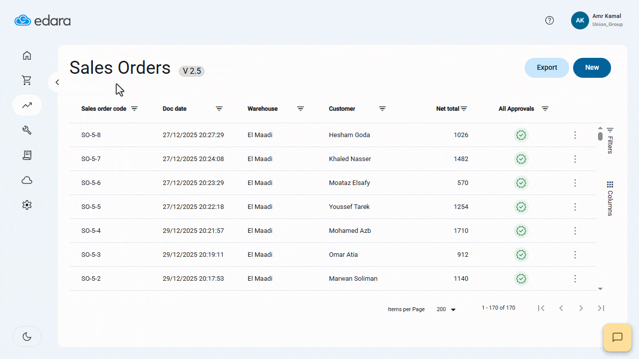Filter the All Approvals column
The height and width of the screenshot is (359, 639).
click(545, 109)
